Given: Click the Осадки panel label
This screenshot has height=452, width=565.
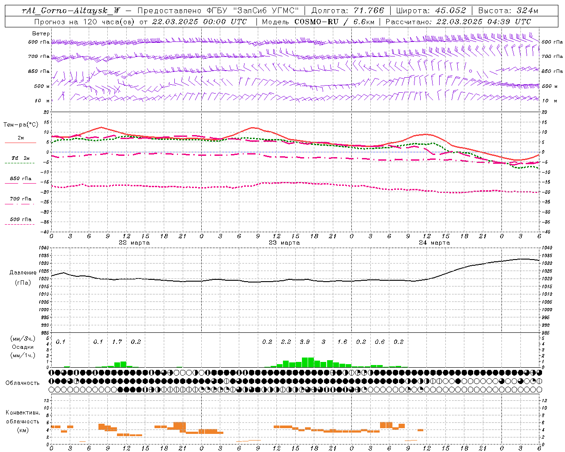Looking at the screenshot, I should click(x=23, y=347).
